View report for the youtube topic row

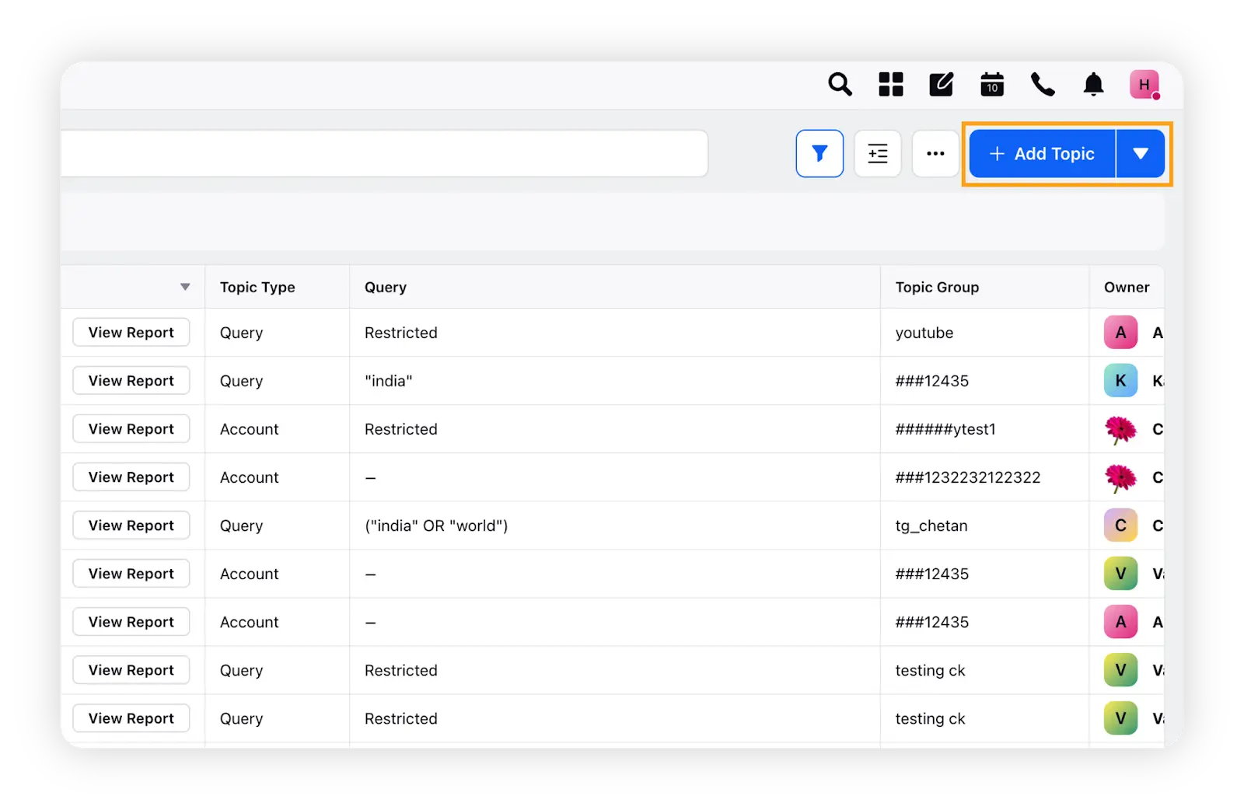coord(131,332)
